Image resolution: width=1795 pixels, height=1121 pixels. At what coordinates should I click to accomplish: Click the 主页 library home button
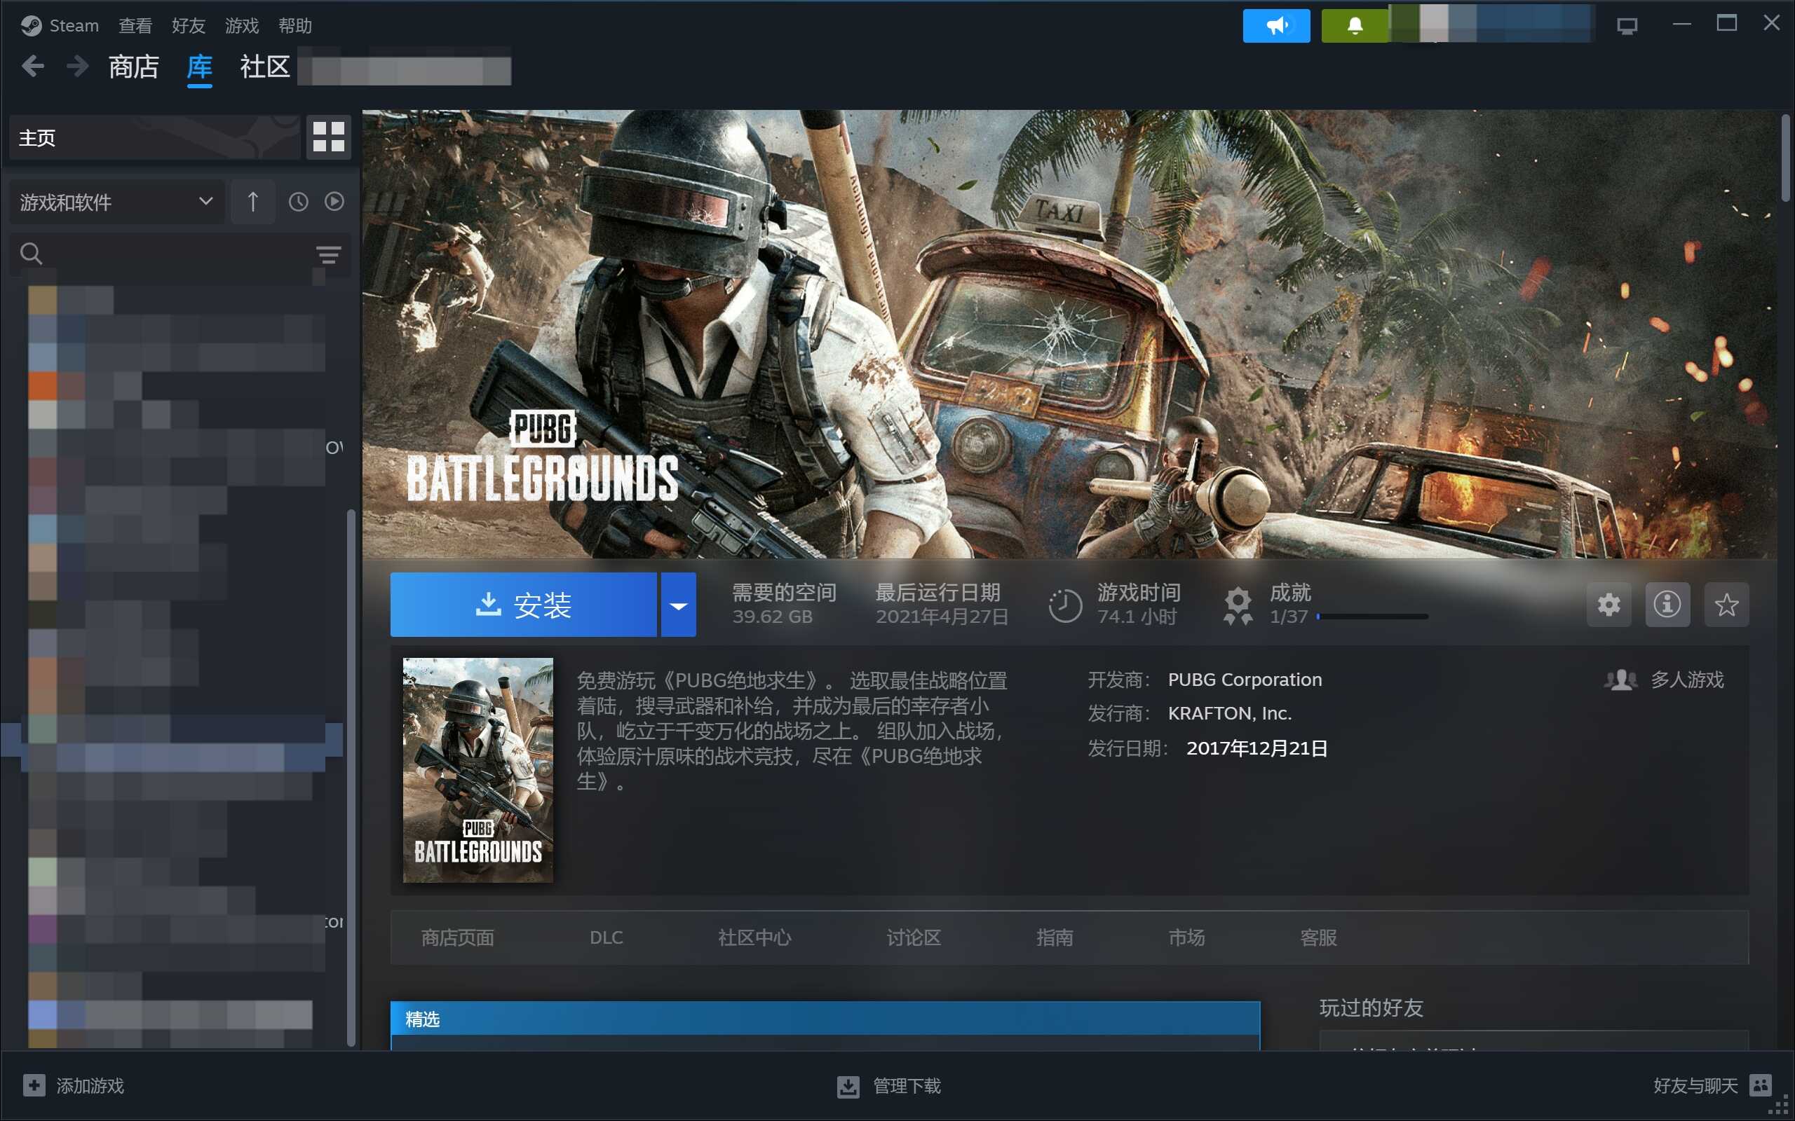click(154, 137)
